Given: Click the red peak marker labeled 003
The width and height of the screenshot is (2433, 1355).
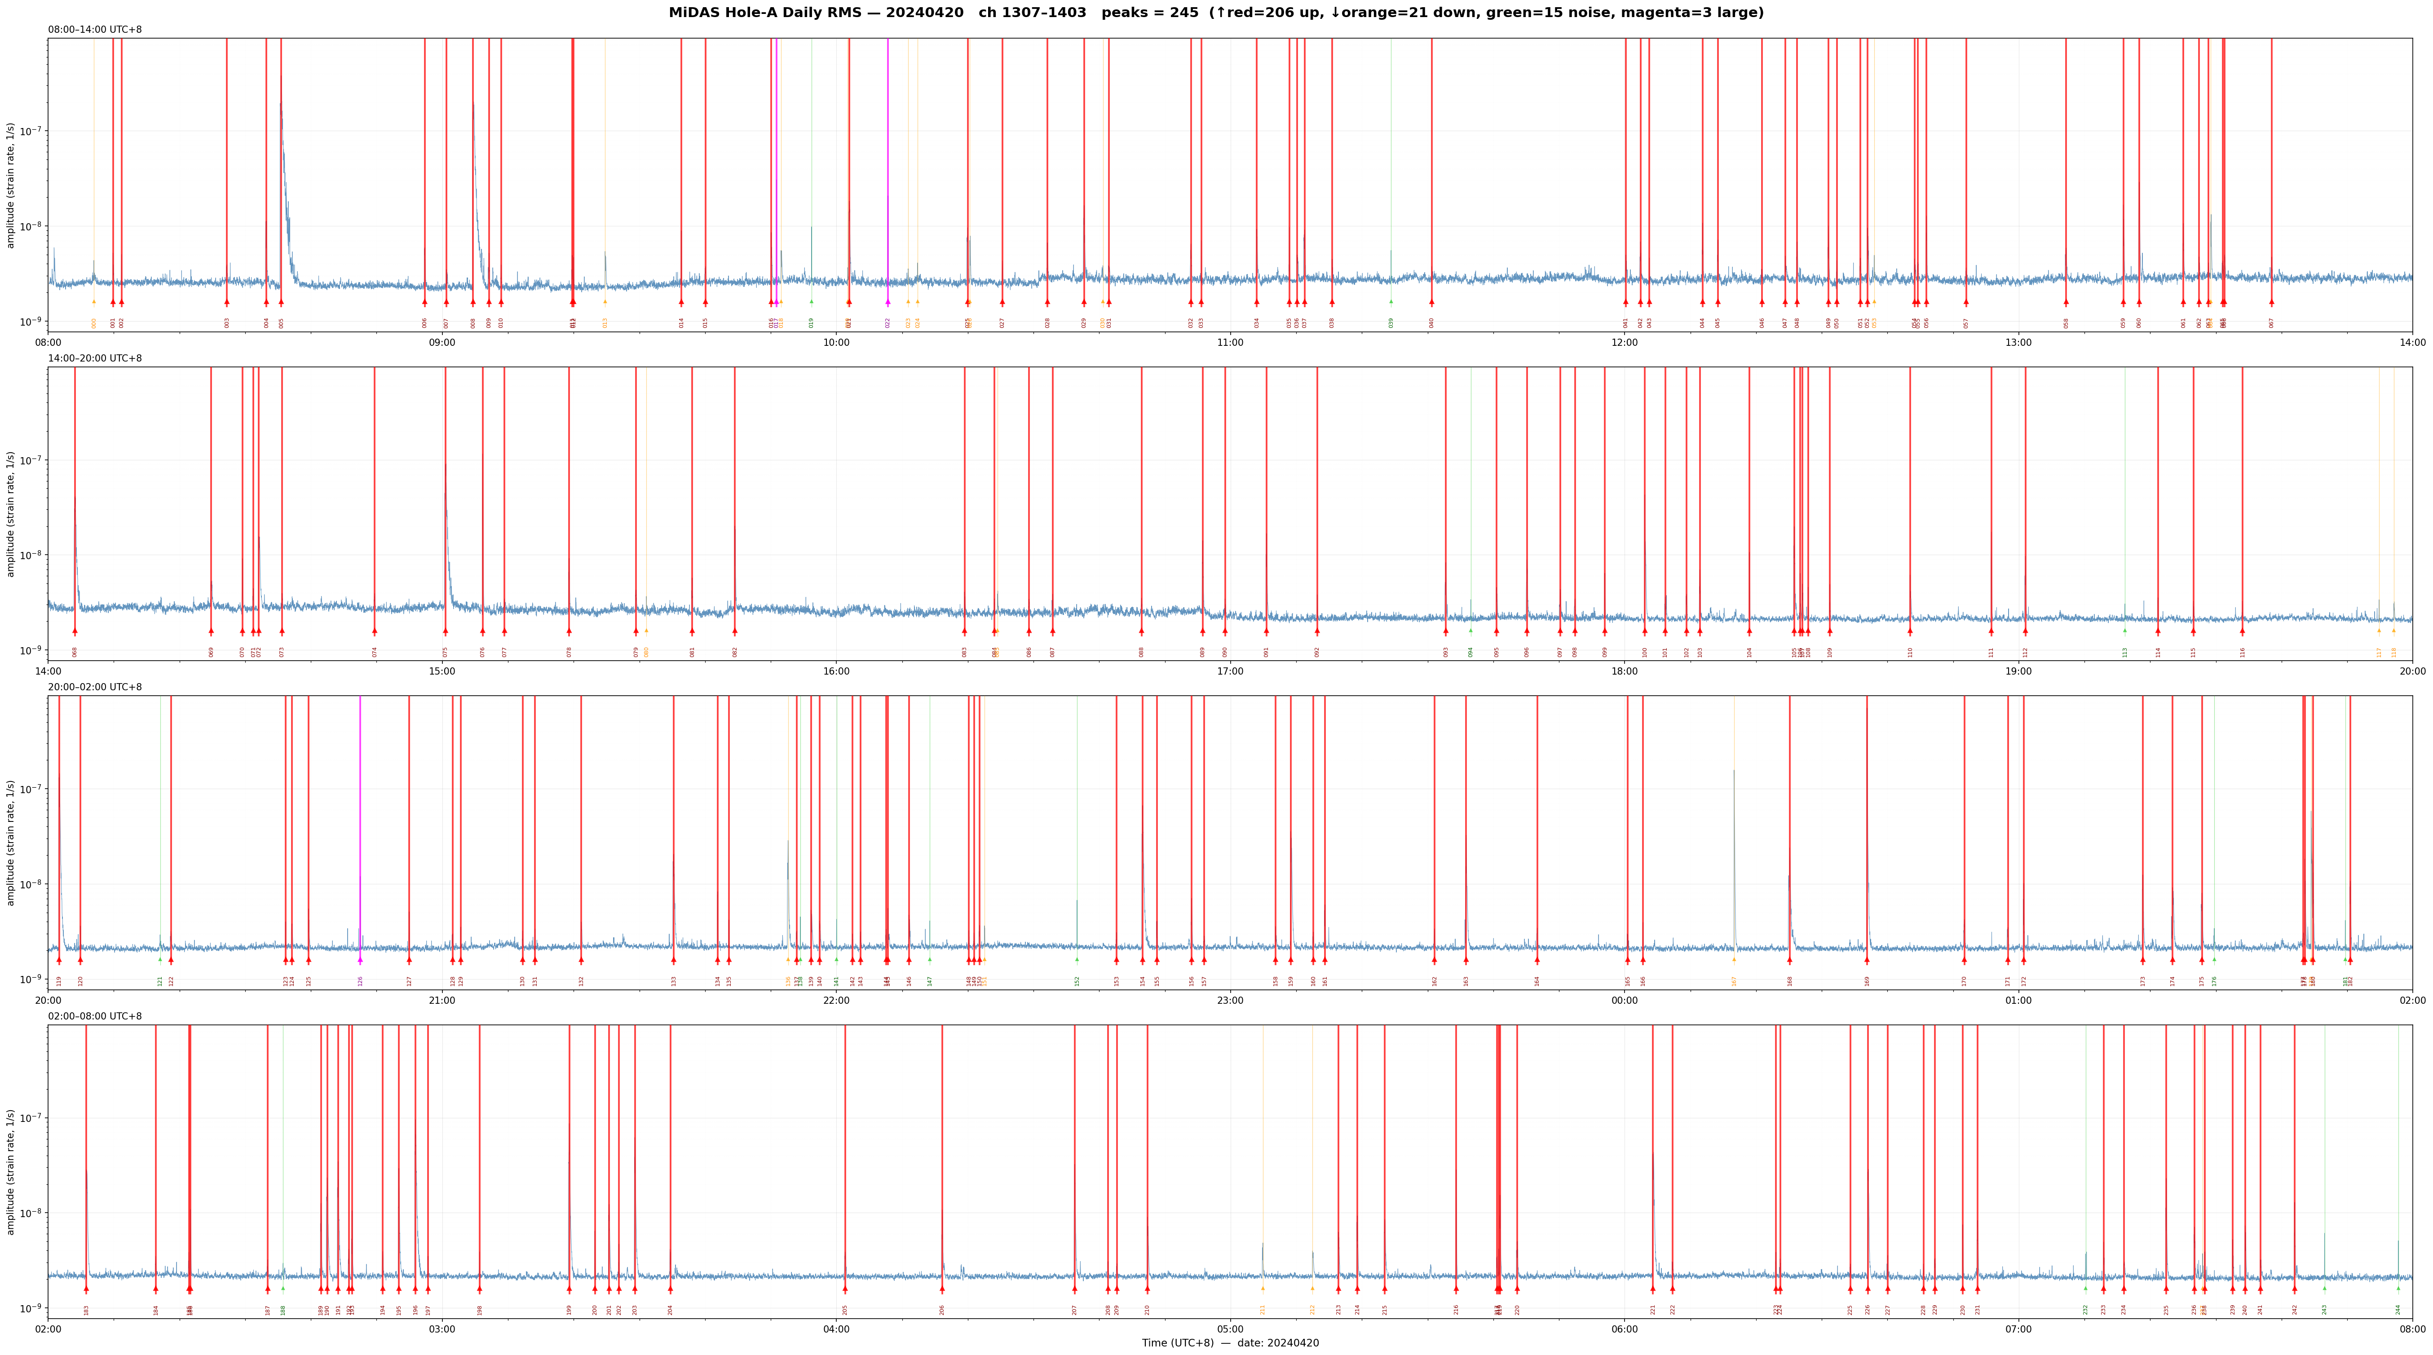Looking at the screenshot, I should coord(227,302).
